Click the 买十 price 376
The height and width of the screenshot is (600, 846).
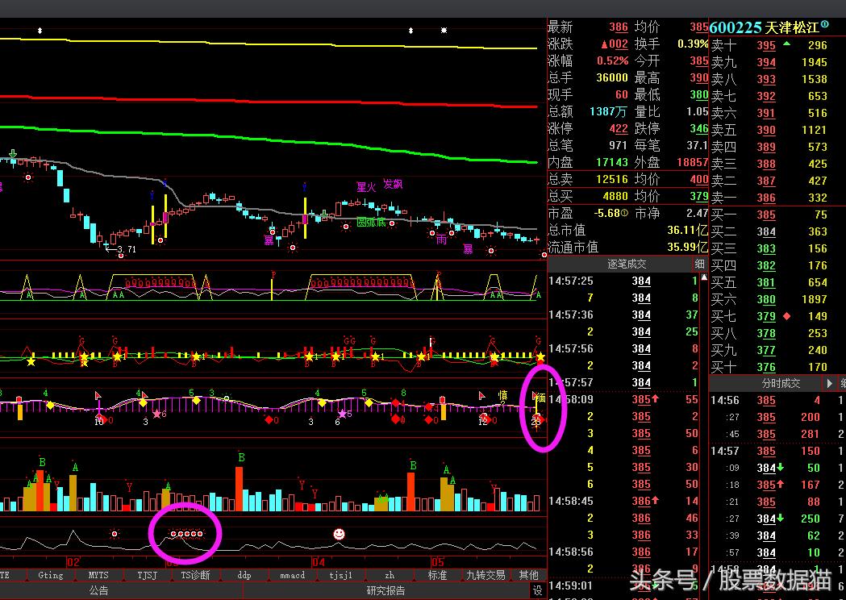[x=765, y=367]
